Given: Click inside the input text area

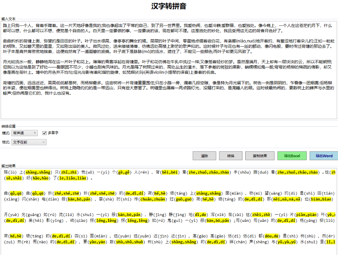Looking at the screenshot, I should pos(169,109).
